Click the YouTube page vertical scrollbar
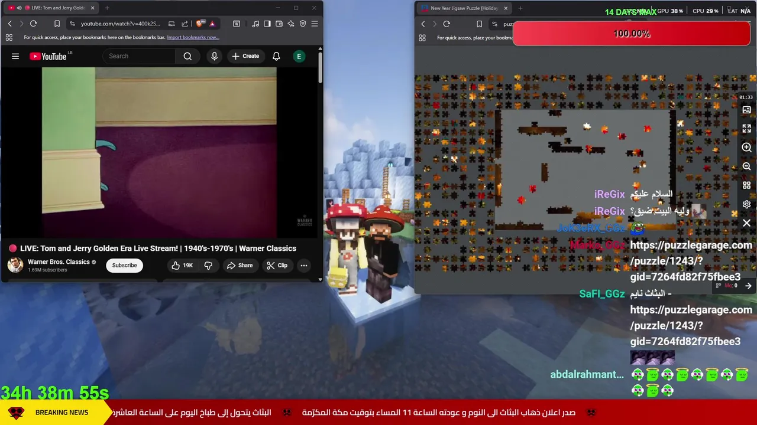Screen dimensions: 757x425 click(x=320, y=68)
